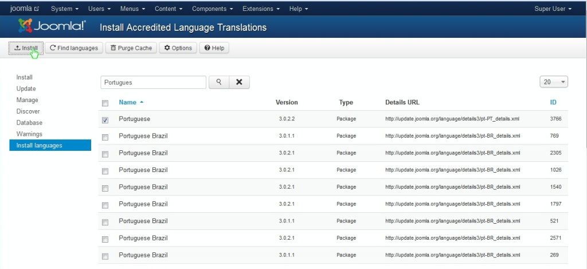Image resolution: width=587 pixels, height=269 pixels.
Task: Click the Details URL column header
Action: coord(402,102)
